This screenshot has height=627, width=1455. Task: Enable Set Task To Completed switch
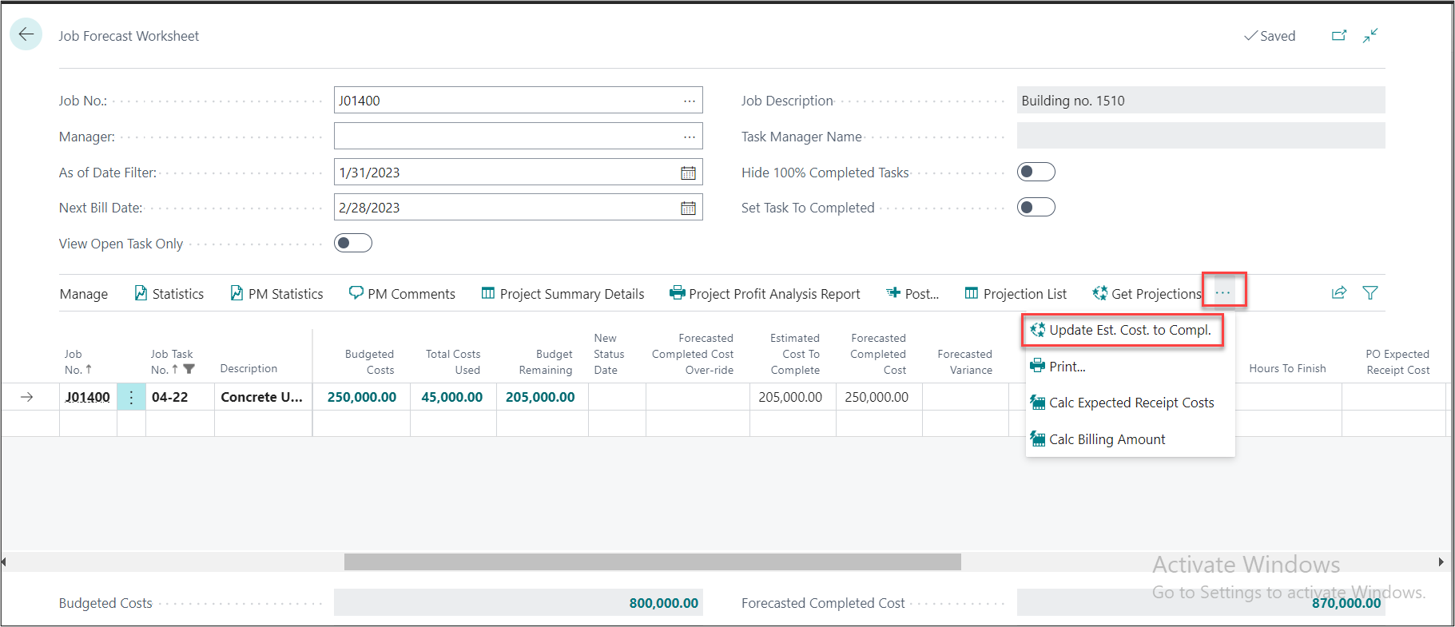[x=1036, y=208]
